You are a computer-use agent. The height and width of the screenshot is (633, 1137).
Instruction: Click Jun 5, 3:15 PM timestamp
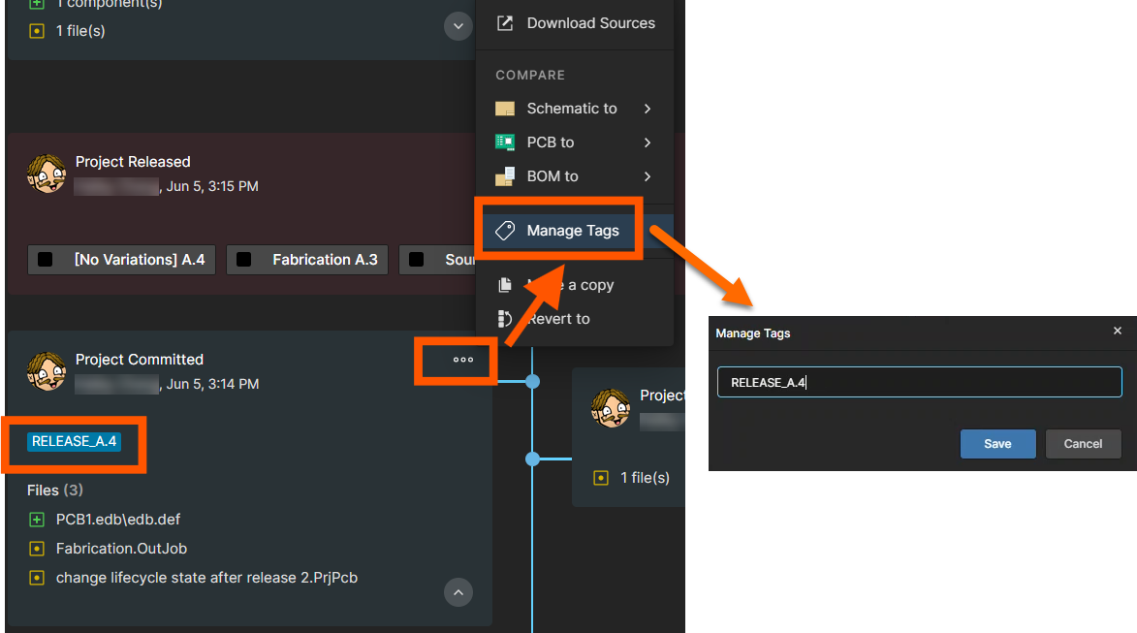[x=212, y=186]
